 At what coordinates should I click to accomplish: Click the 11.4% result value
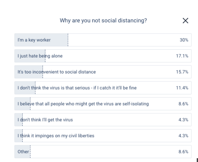coord(182,88)
